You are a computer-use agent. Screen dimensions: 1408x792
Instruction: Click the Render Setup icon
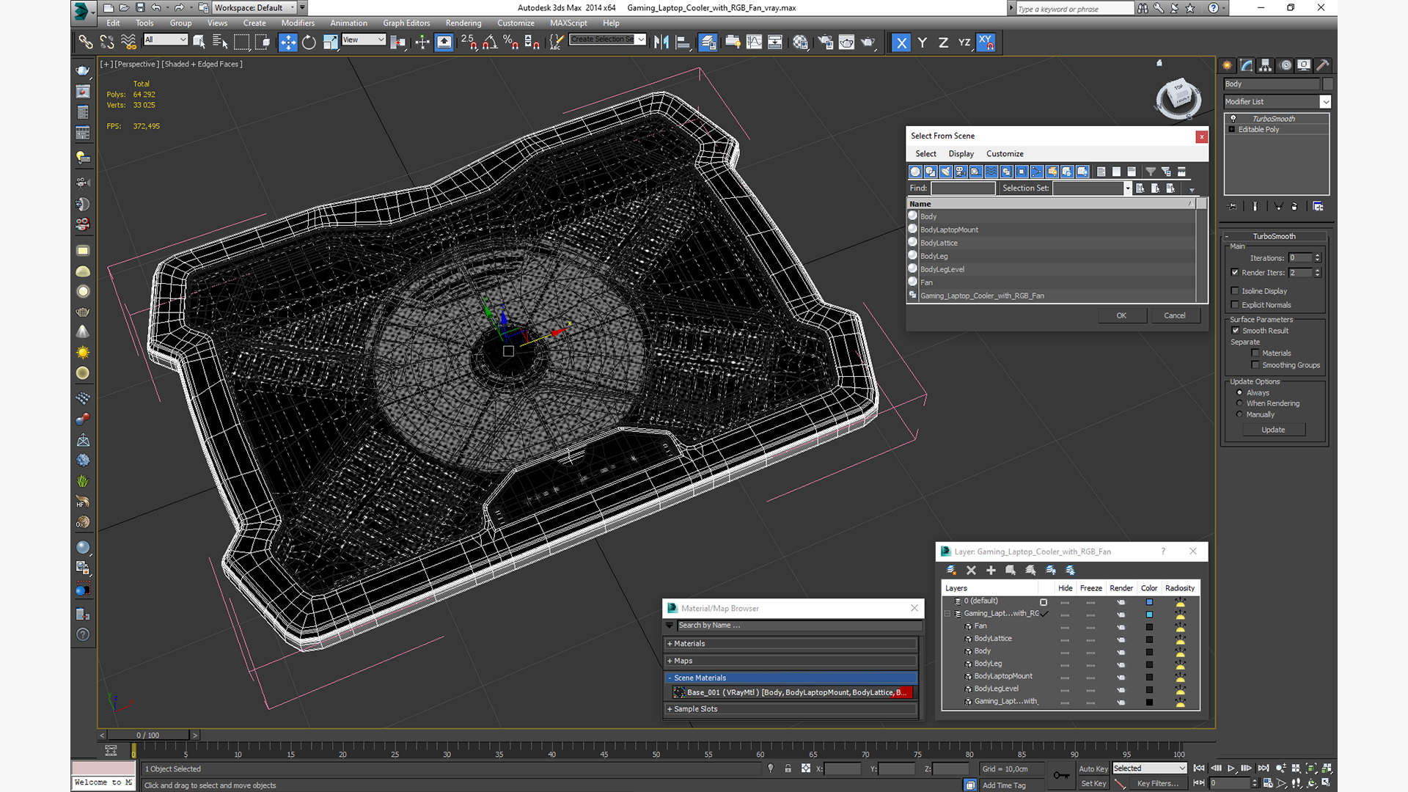pos(826,43)
